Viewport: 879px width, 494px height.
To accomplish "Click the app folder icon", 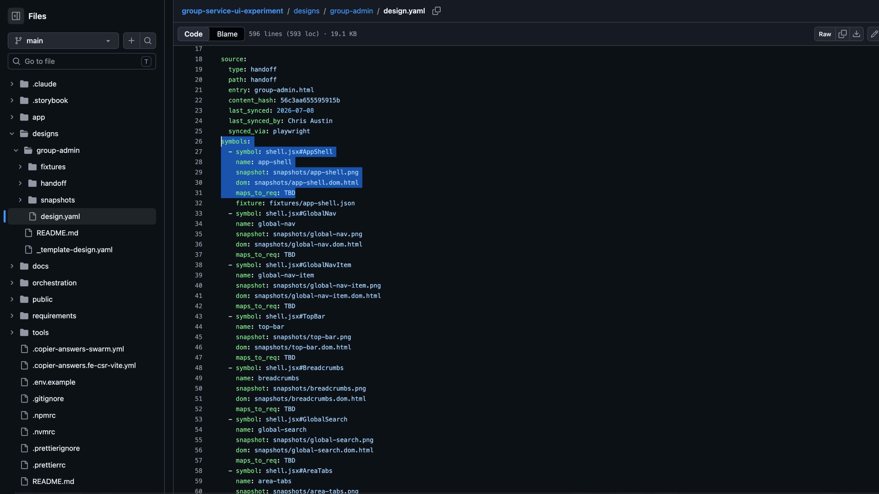I will [24, 117].
